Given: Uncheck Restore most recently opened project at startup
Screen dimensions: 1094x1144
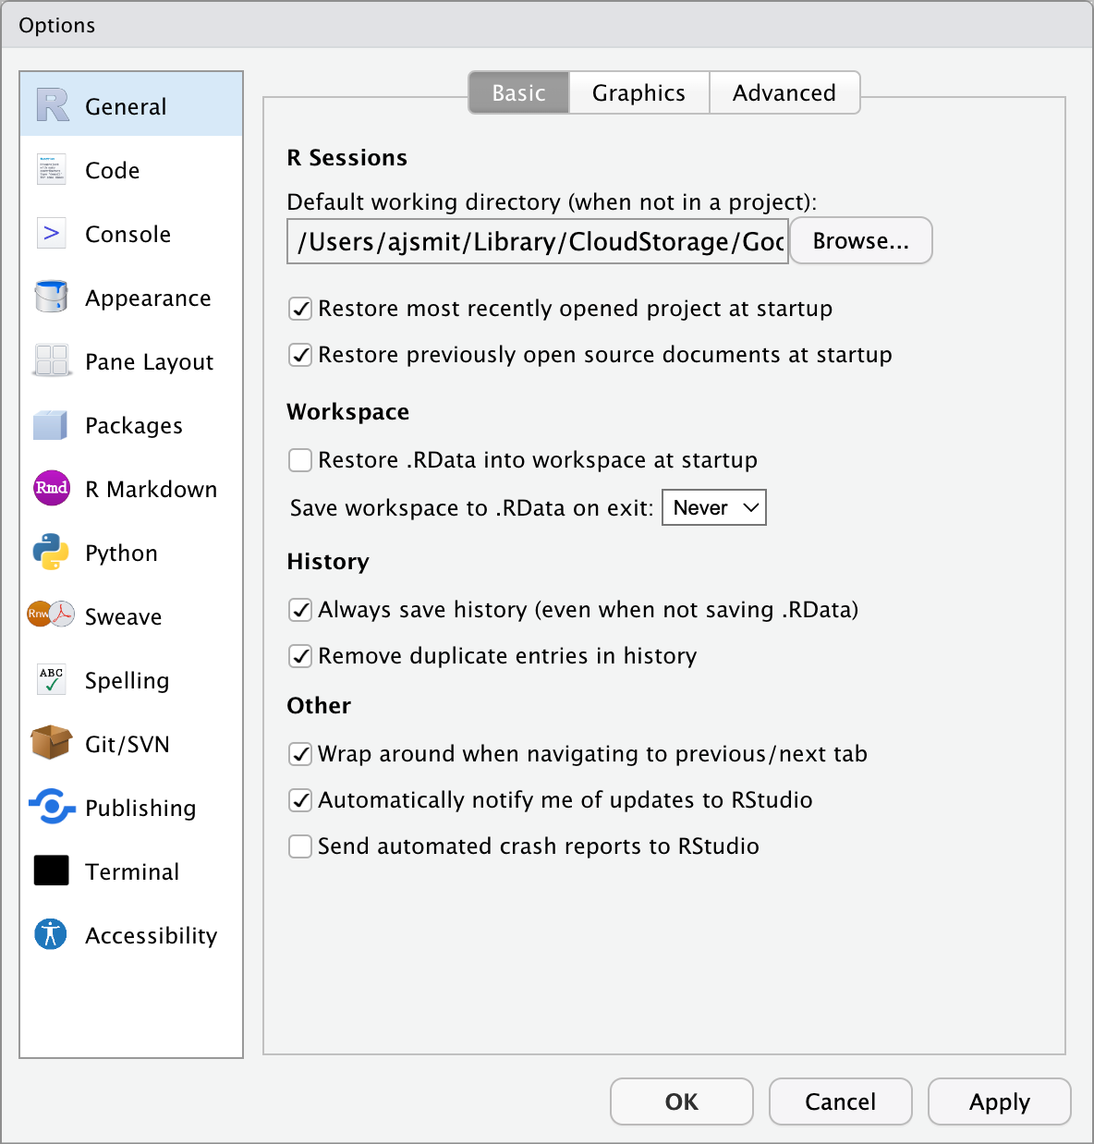Looking at the screenshot, I should click(300, 309).
